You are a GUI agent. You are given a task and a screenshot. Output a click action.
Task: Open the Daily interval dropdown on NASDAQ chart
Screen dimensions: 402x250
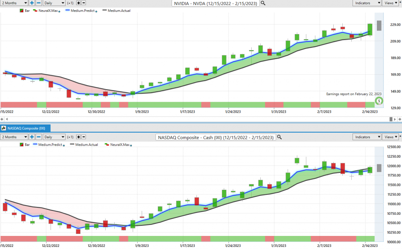pyautogui.click(x=54, y=137)
